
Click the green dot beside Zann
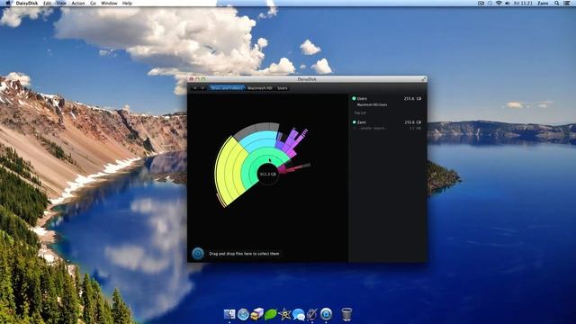[x=354, y=122]
